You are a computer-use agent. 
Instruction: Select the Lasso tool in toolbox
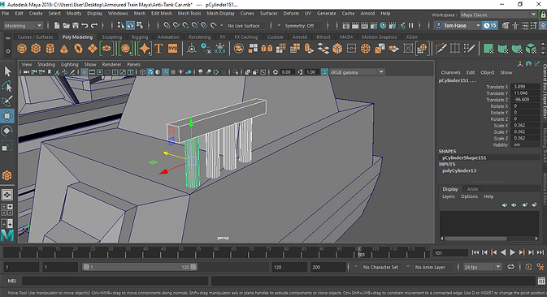pyautogui.click(x=7, y=86)
